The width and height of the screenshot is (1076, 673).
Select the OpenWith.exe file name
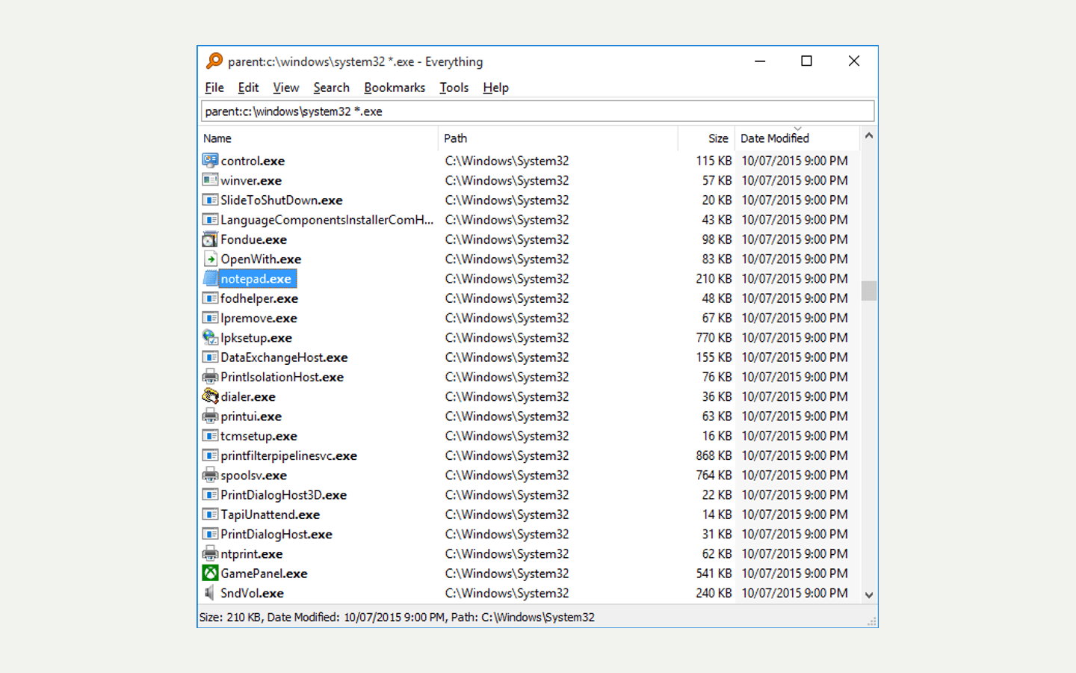(261, 259)
